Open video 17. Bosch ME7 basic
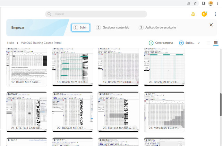 27,67
